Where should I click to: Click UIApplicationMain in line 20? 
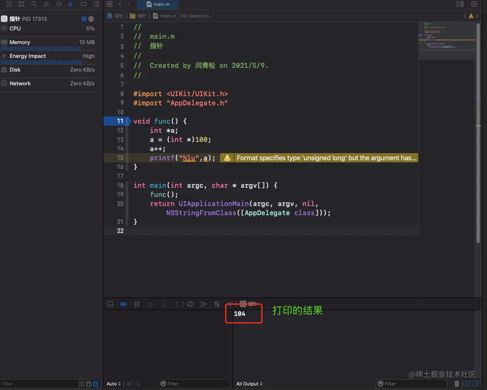tap(213, 204)
